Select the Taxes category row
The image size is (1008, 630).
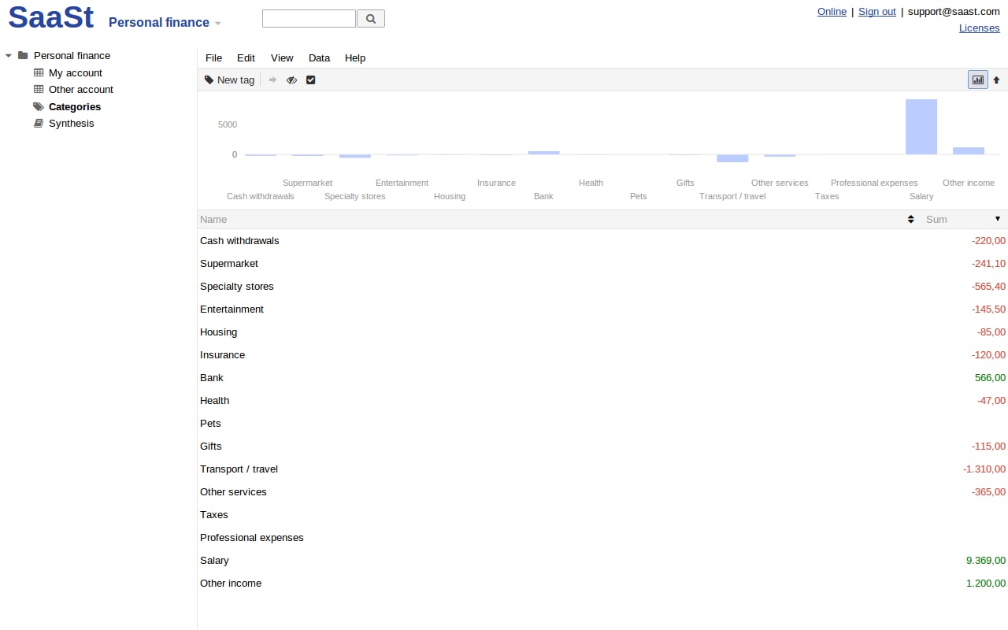[x=602, y=515]
